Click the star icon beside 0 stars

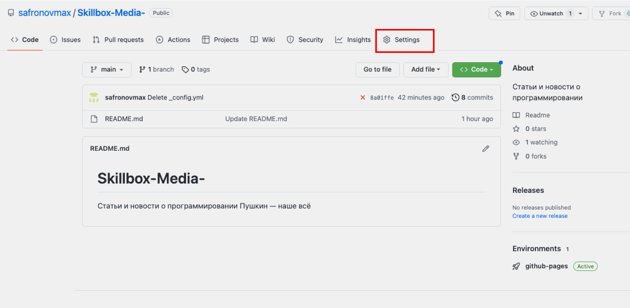point(516,129)
